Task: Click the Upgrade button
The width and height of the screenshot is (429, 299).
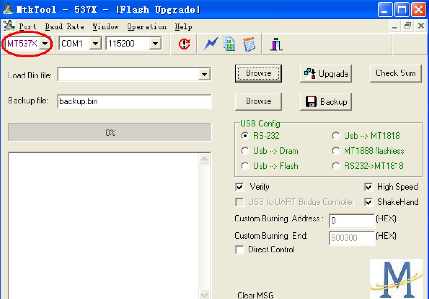Action: tap(326, 73)
